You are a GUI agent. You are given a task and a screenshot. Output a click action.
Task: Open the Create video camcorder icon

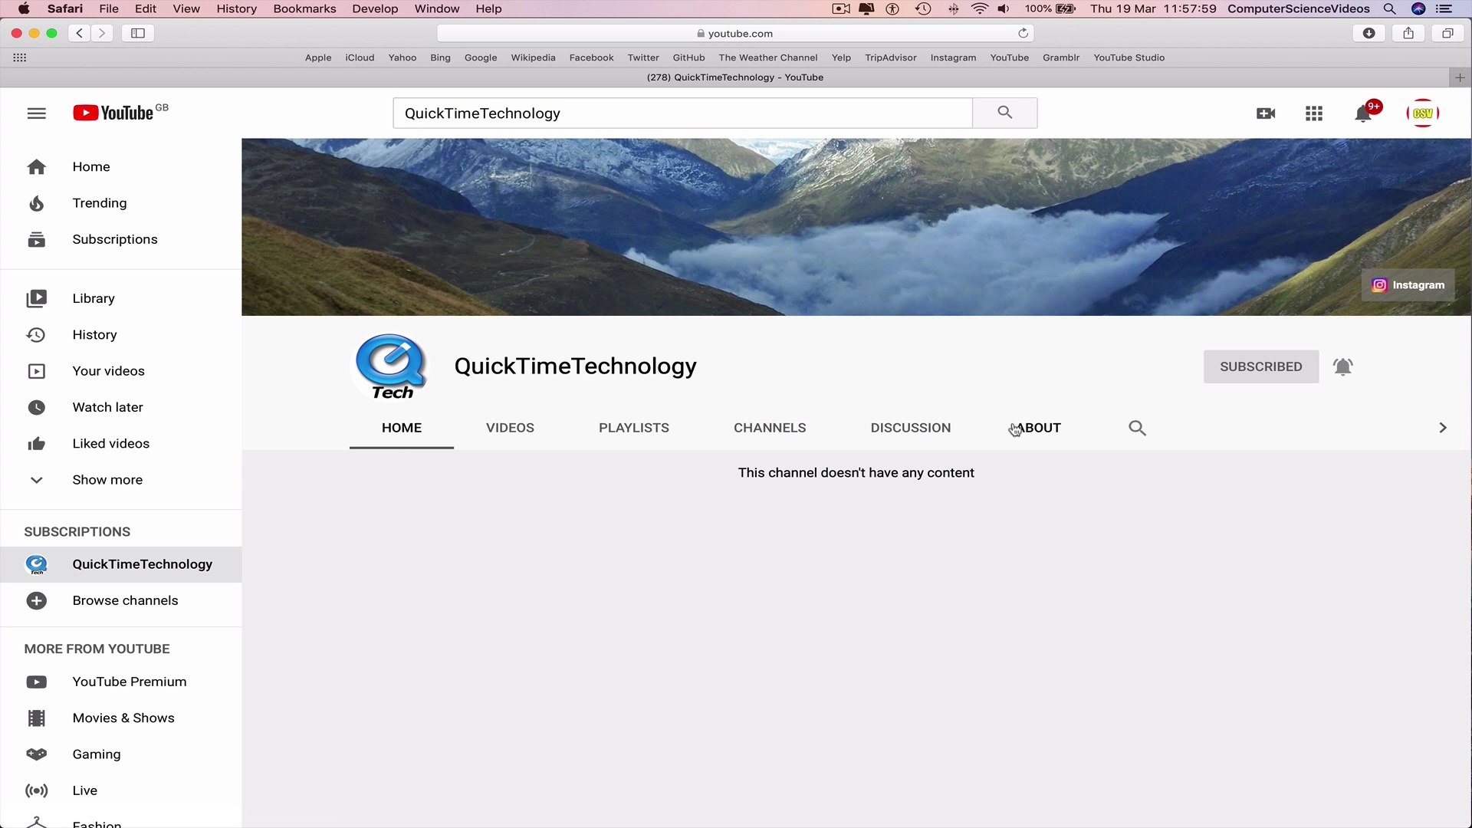pyautogui.click(x=1266, y=113)
